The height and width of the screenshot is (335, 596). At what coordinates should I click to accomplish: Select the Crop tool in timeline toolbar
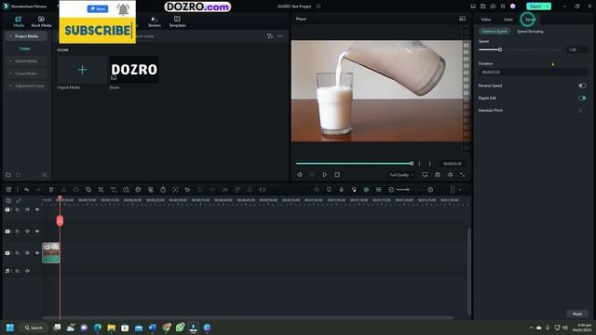point(101,190)
